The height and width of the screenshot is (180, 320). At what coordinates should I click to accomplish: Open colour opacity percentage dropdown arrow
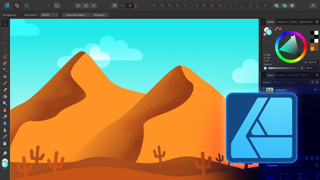tap(317, 68)
